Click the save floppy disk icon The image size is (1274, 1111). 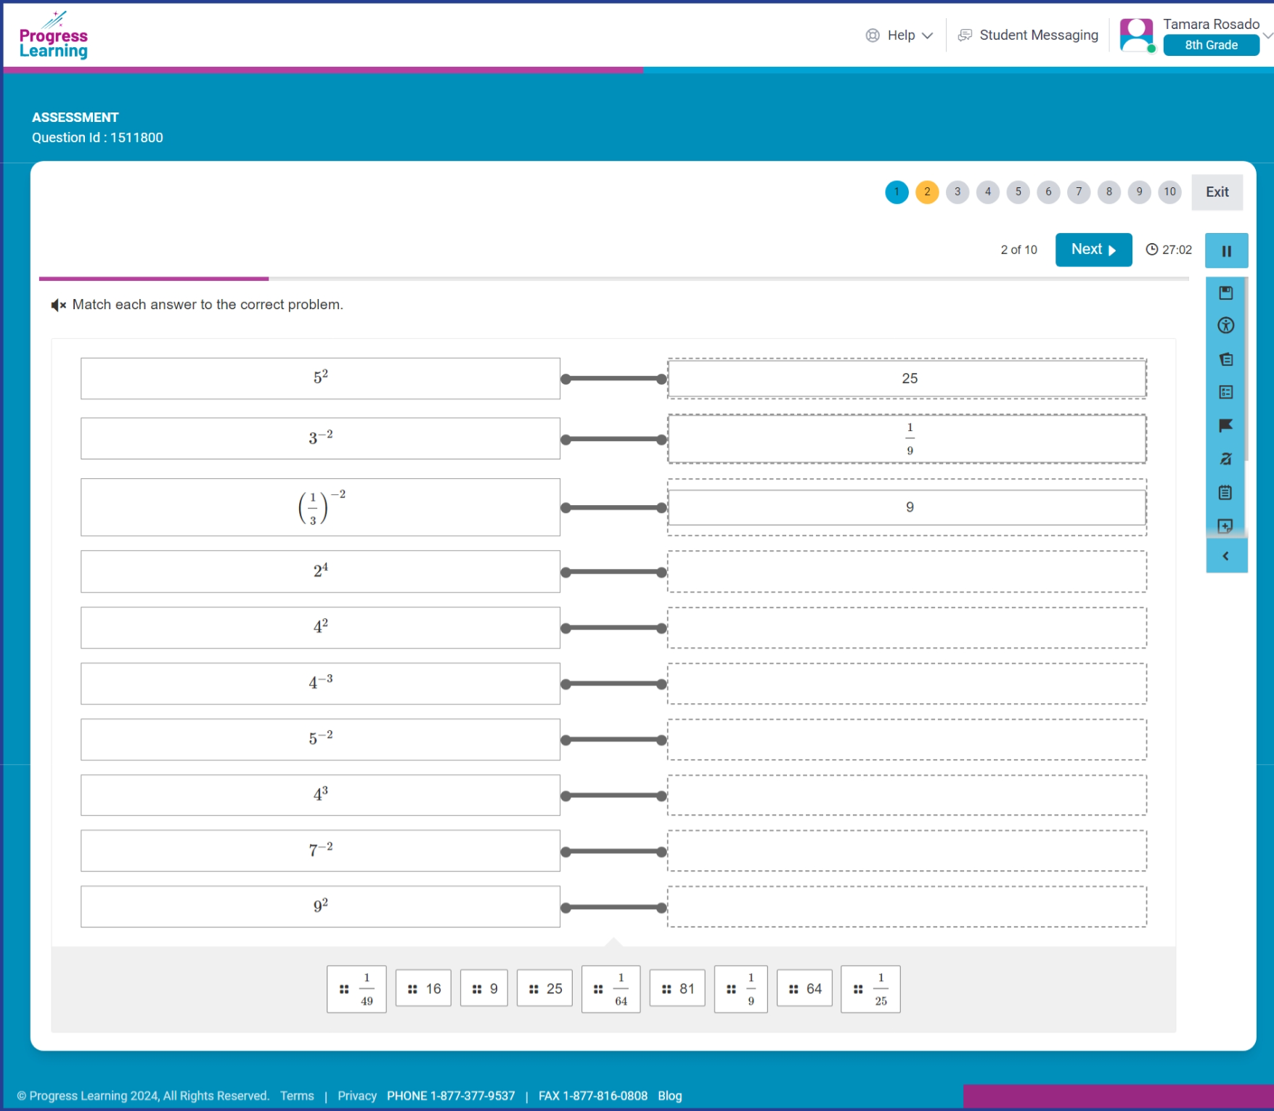(x=1225, y=293)
